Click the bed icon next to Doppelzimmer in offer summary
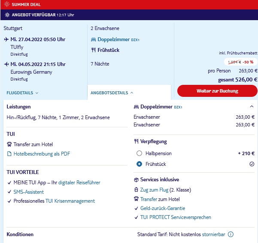Viewport: 258px width, 243px height. [x=94, y=39]
